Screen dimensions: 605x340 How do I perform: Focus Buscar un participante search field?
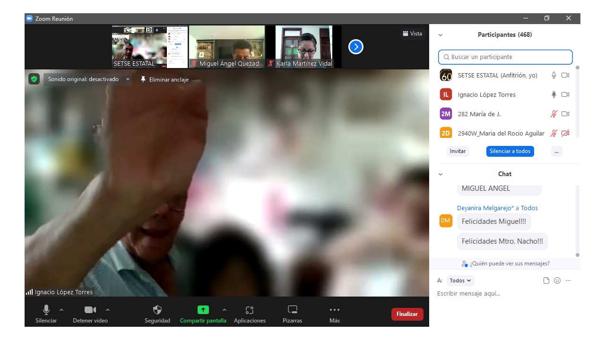pos(505,57)
